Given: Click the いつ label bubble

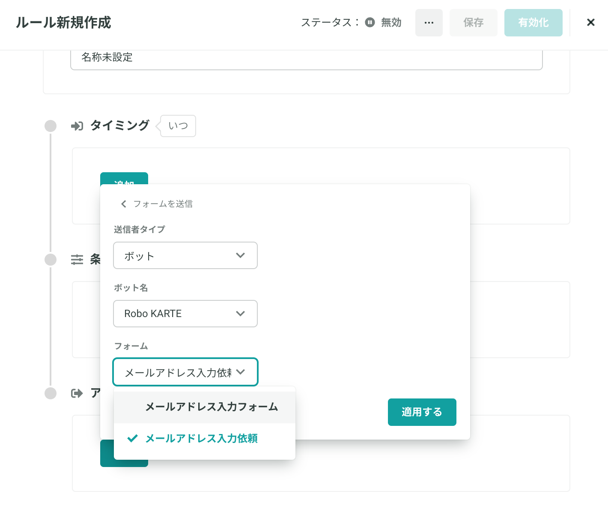Looking at the screenshot, I should [x=178, y=126].
